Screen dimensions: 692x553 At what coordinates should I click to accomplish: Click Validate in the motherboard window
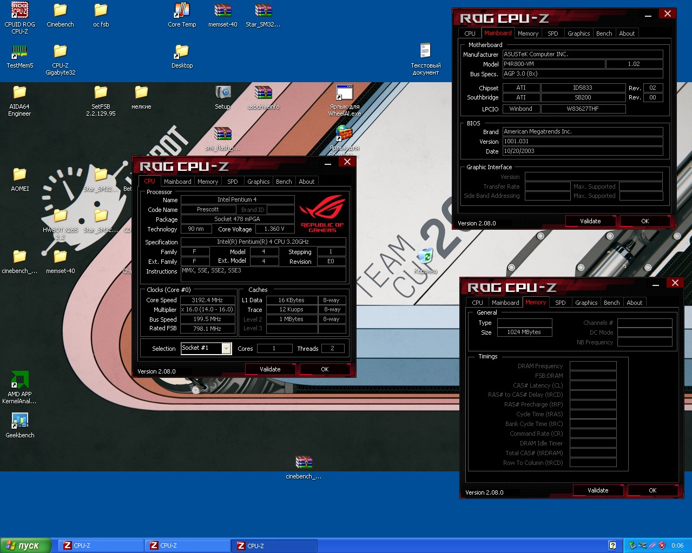pos(590,221)
